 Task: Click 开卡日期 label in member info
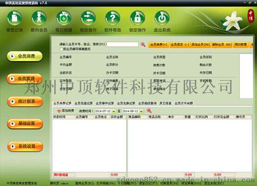tap(159, 73)
